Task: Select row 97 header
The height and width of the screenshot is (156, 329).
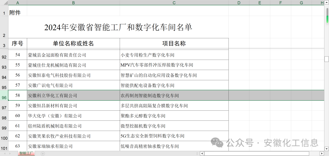Action: [x=4, y=106]
